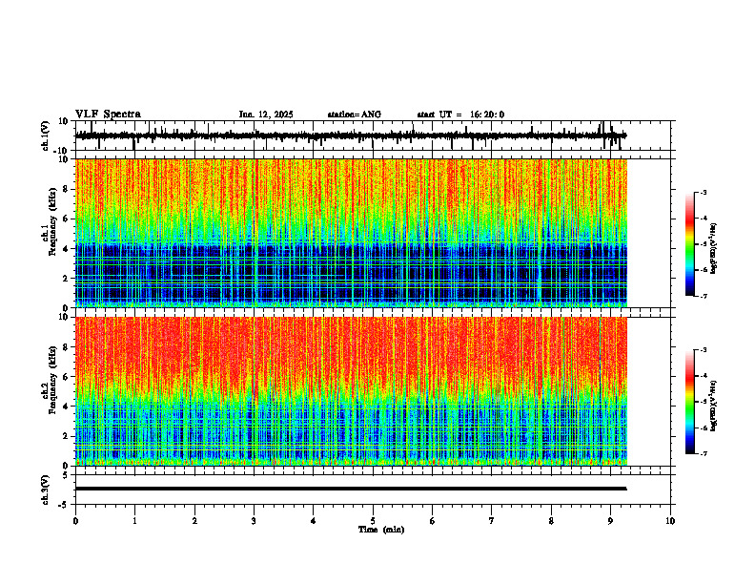The width and height of the screenshot is (755, 584).
Task: Click the "ch.3(V)" axis label
Action: [x=46, y=490]
